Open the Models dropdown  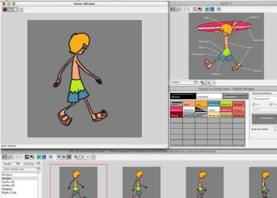(x=11, y=164)
